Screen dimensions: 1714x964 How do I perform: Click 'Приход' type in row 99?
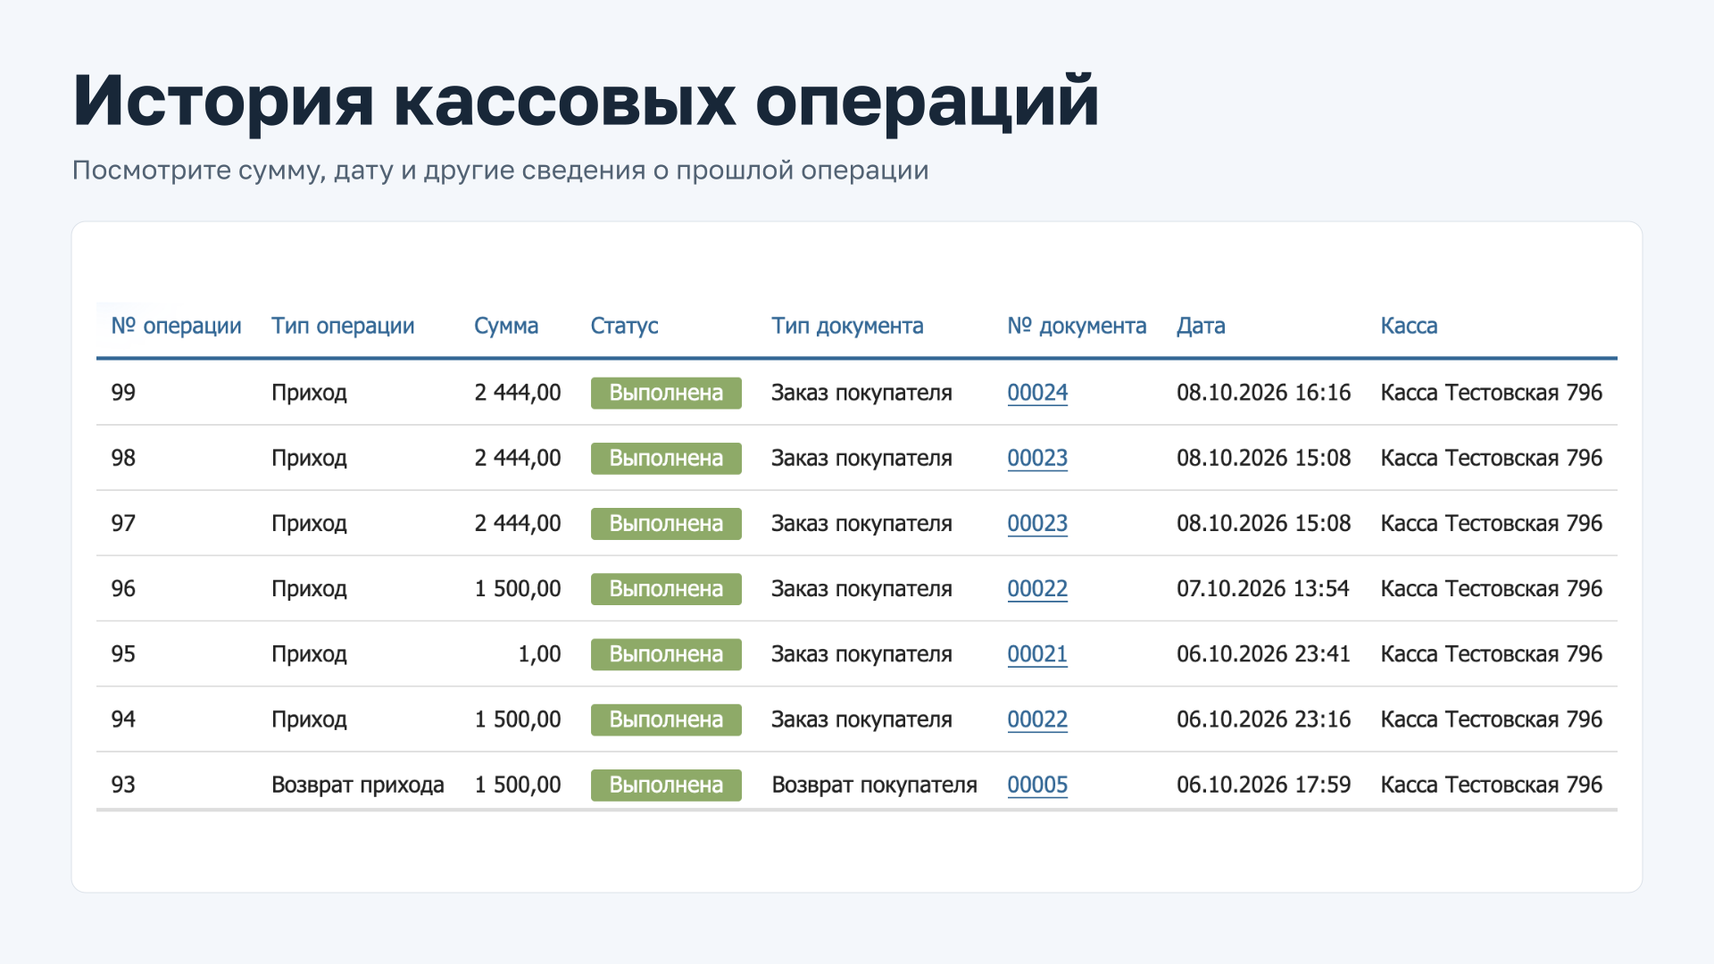309,393
